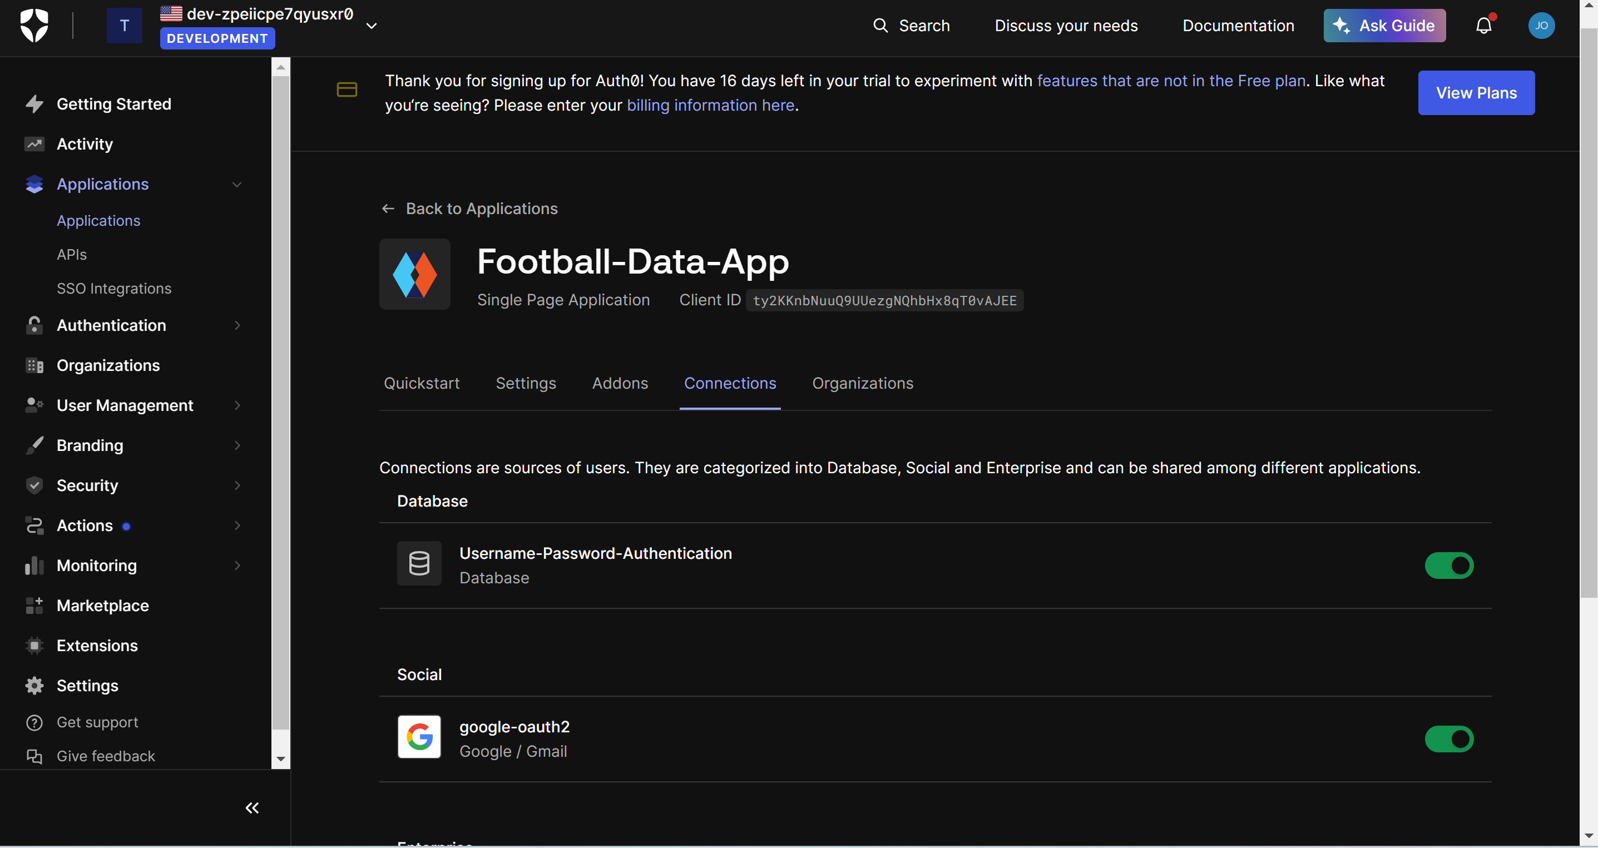1598x848 pixels.
Task: Open notifications bell icon
Action: tap(1483, 26)
